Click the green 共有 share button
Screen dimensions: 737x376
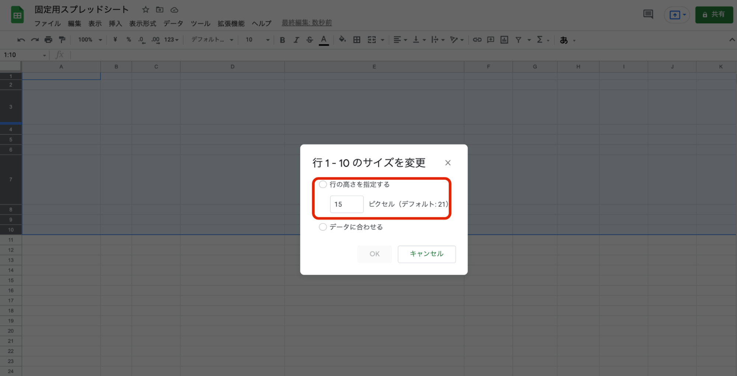tap(714, 15)
